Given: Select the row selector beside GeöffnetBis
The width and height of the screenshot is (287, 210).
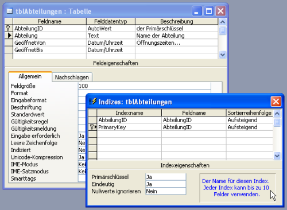Looking at the screenshot, I should click(9, 50).
